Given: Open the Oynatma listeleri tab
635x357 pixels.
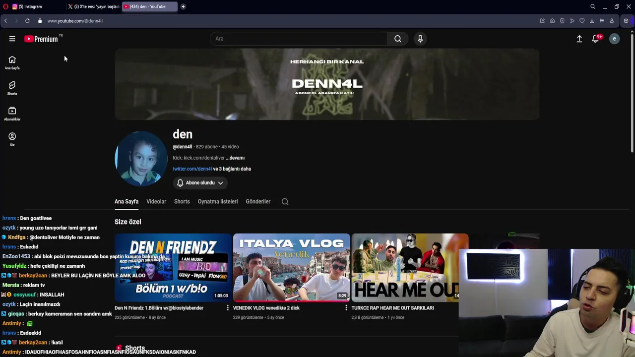Looking at the screenshot, I should pos(218,201).
